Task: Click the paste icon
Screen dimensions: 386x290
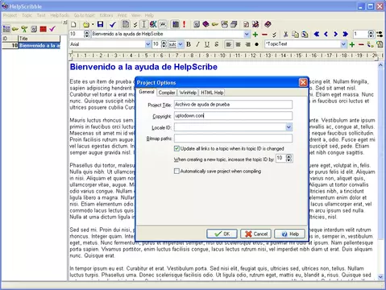Action: click(305, 35)
